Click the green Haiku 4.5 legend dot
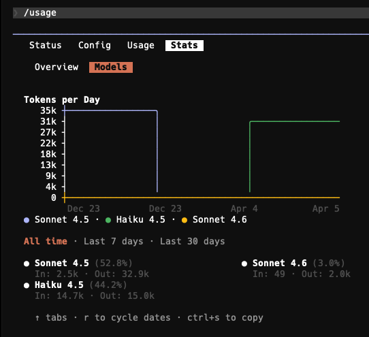 108,221
